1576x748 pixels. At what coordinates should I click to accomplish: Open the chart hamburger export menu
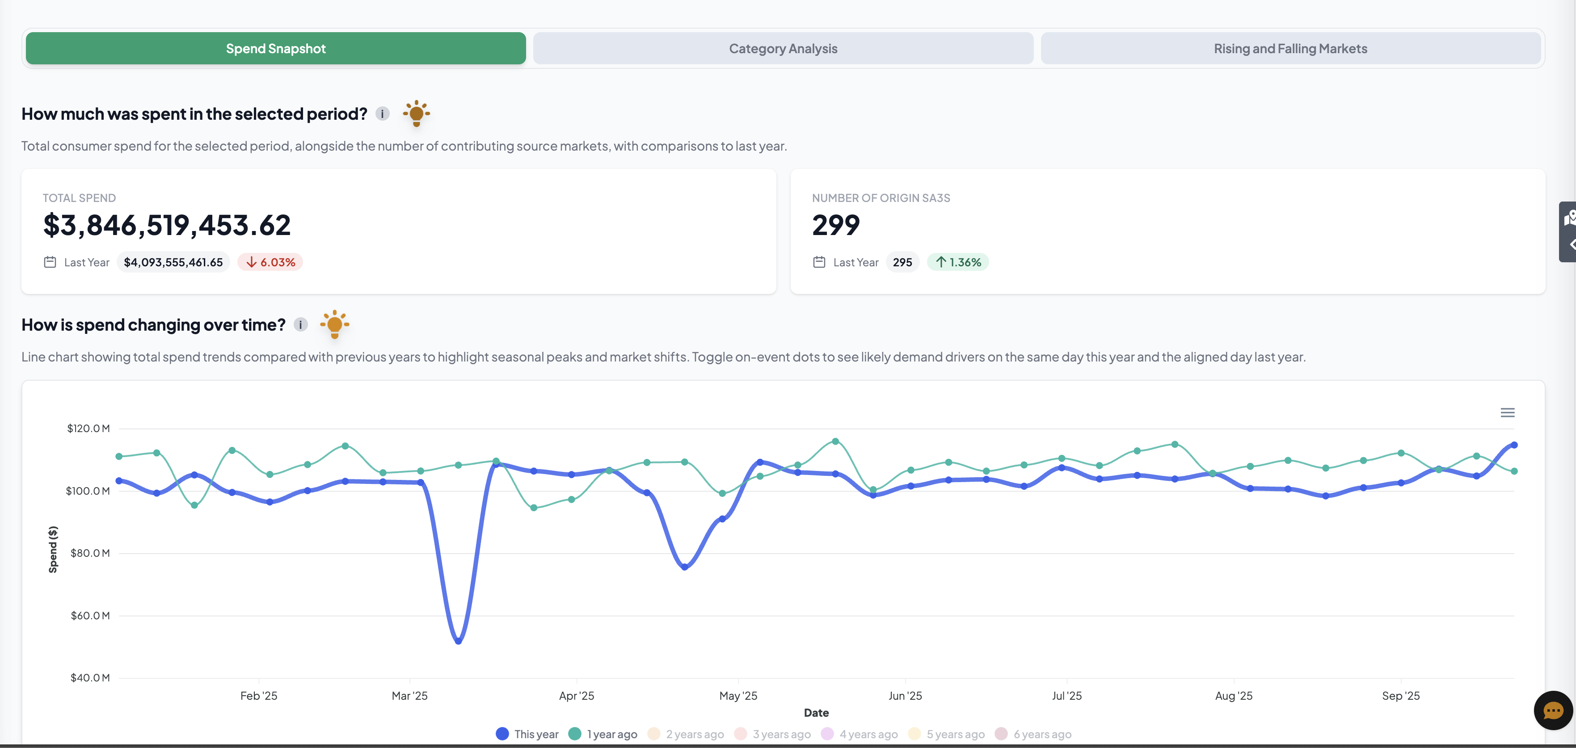click(1507, 413)
